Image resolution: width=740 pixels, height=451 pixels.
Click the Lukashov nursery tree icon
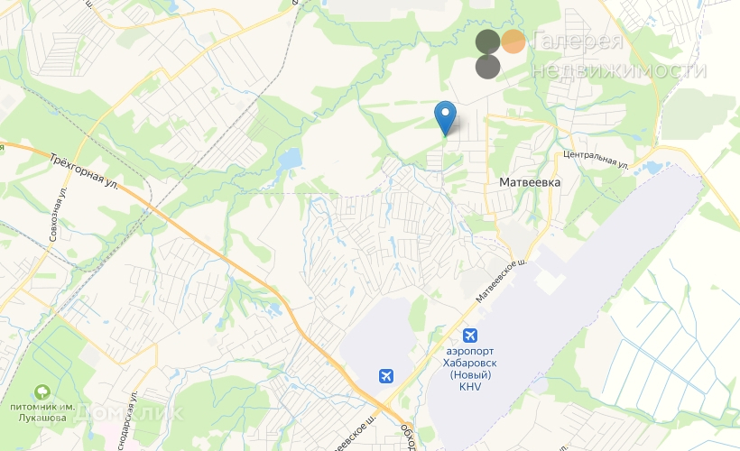(x=42, y=392)
